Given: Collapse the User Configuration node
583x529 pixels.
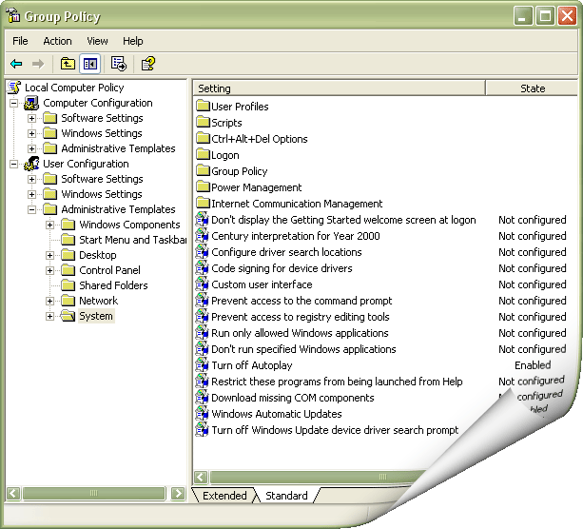Looking at the screenshot, I should pyautogui.click(x=13, y=164).
